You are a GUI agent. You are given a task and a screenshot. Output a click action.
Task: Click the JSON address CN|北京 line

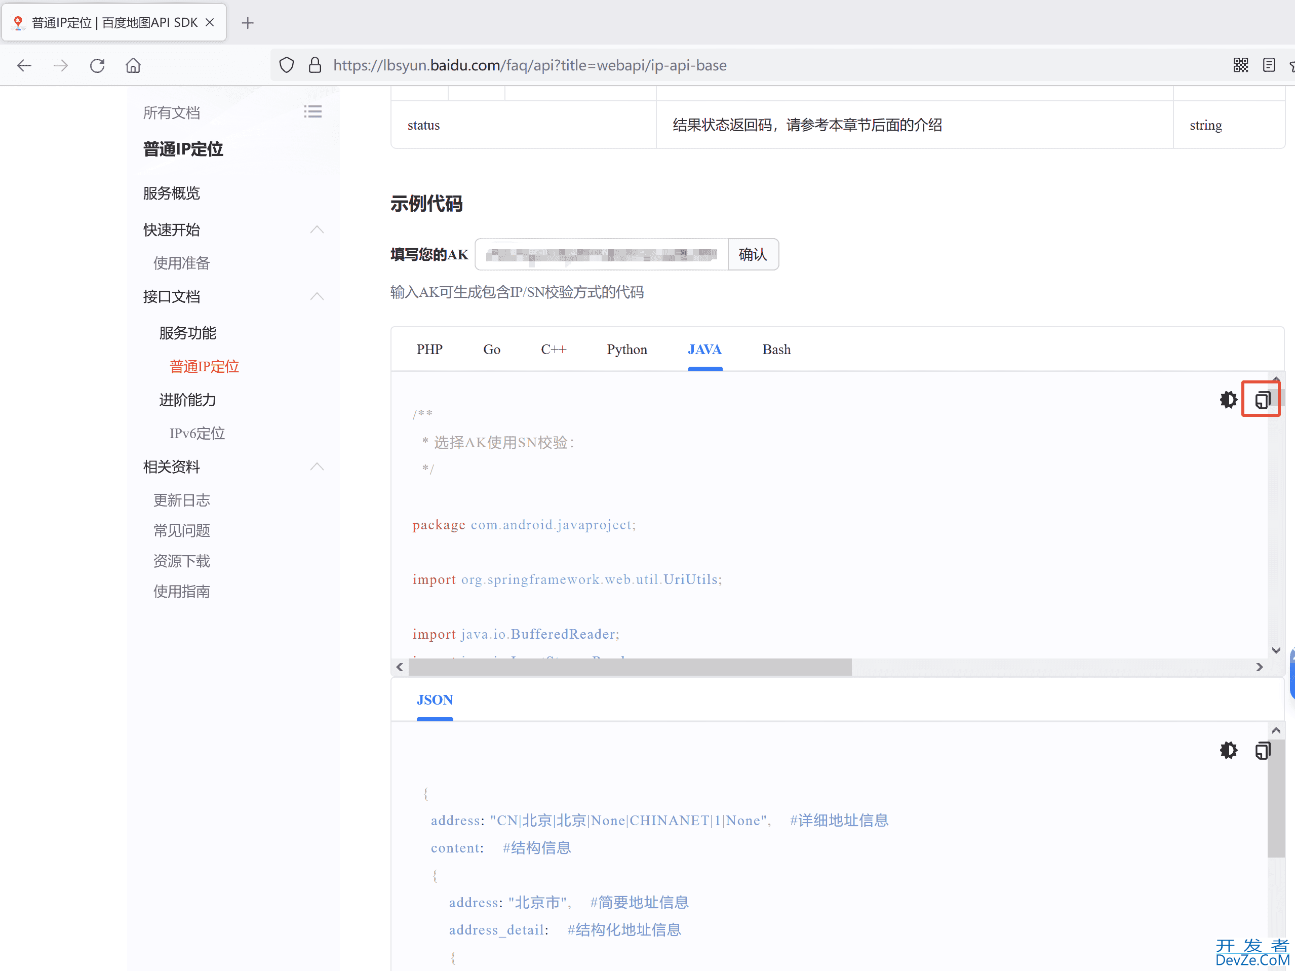(x=659, y=821)
